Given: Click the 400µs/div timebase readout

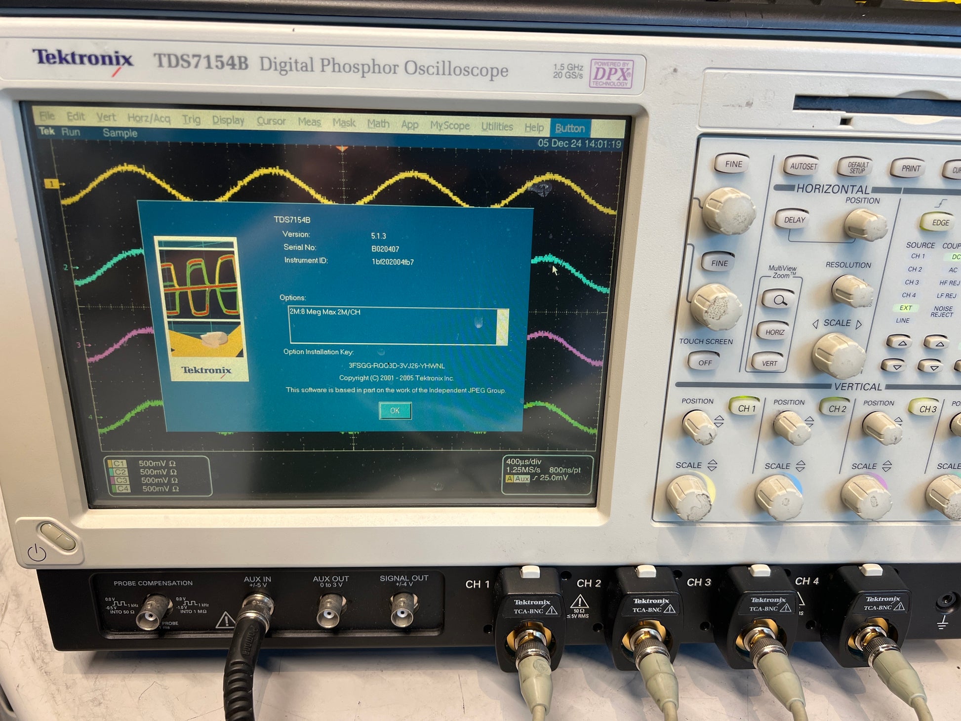Looking at the screenshot, I should tap(524, 462).
